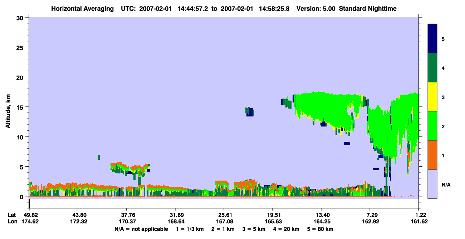Click the orange level 1 color swatch
465x239 pixels.
pyautogui.click(x=432, y=155)
